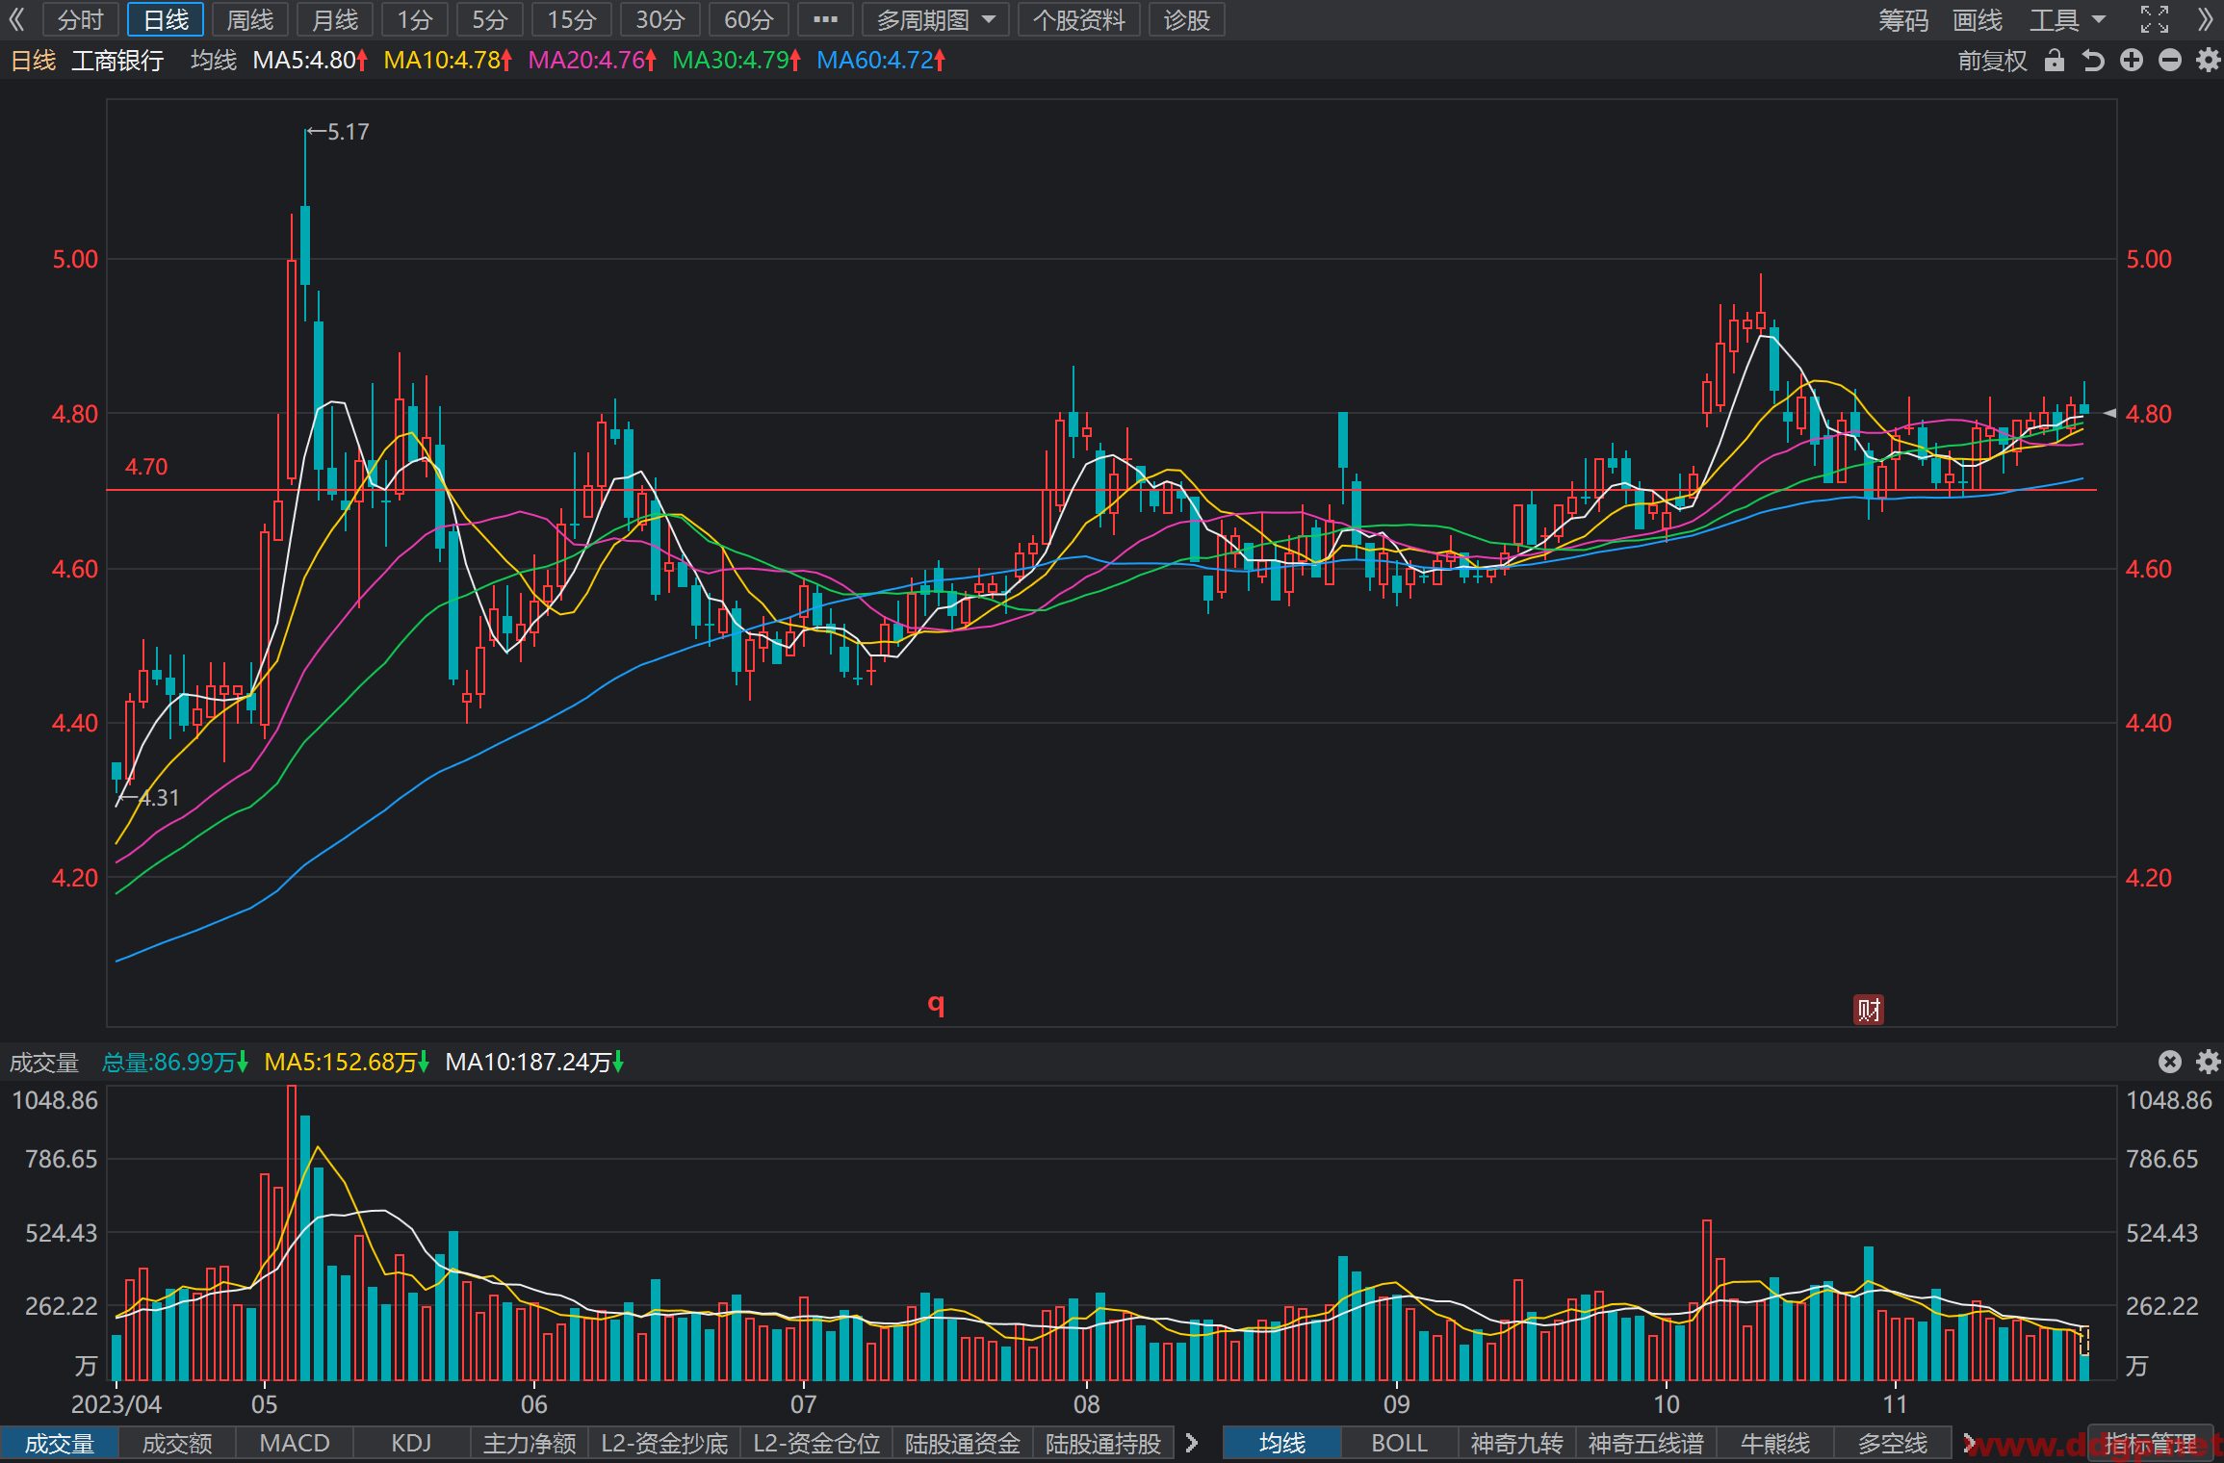
Task: Select 15分 period
Action: [x=572, y=19]
